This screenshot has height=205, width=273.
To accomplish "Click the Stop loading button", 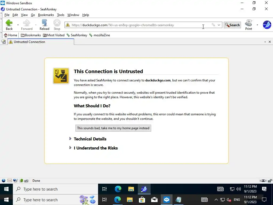I will tap(57, 25).
